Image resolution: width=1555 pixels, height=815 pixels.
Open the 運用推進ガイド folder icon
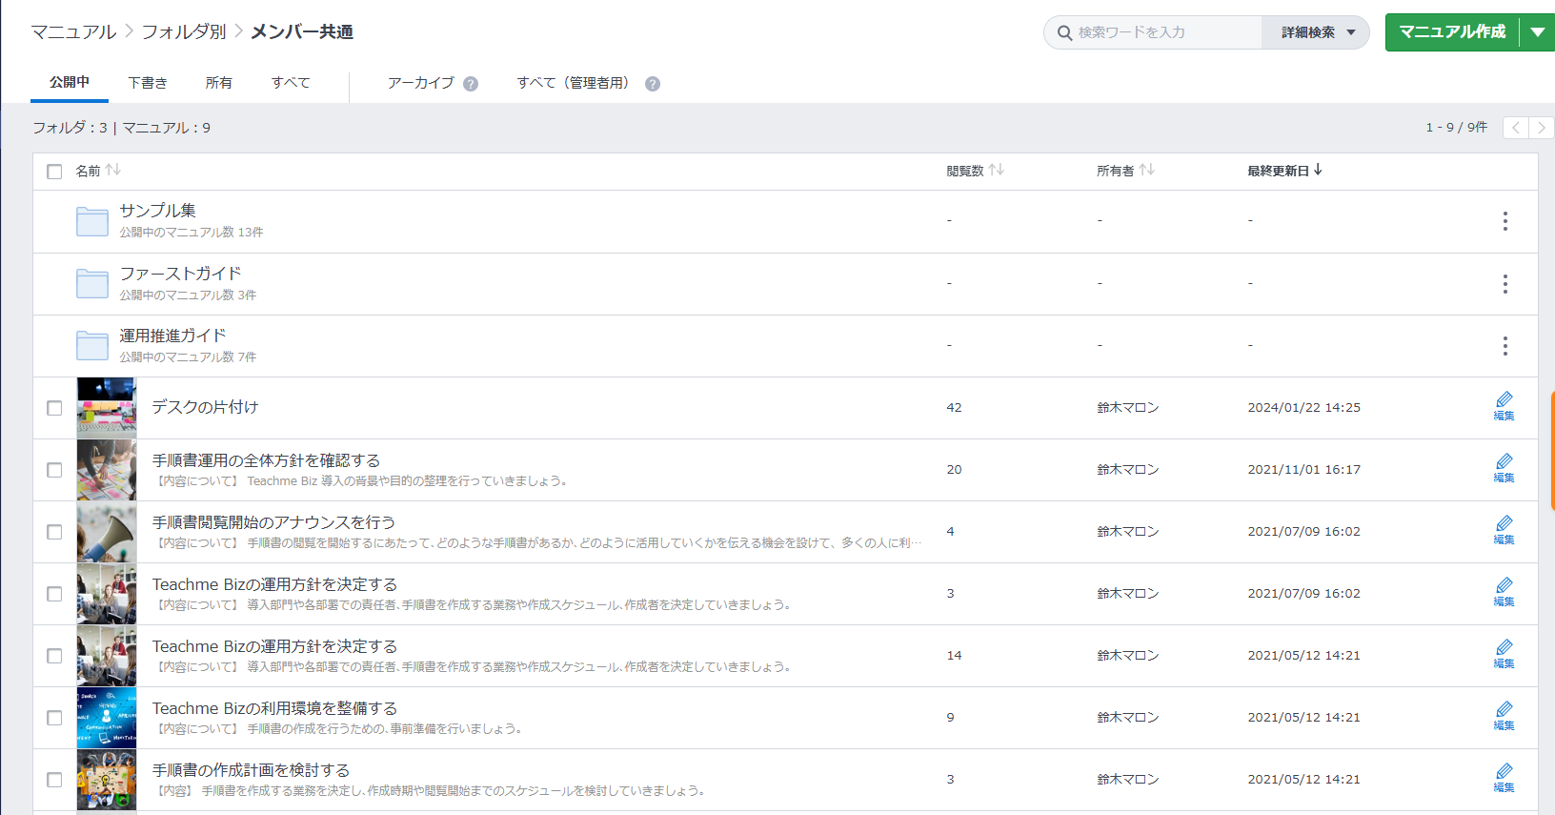[92, 345]
